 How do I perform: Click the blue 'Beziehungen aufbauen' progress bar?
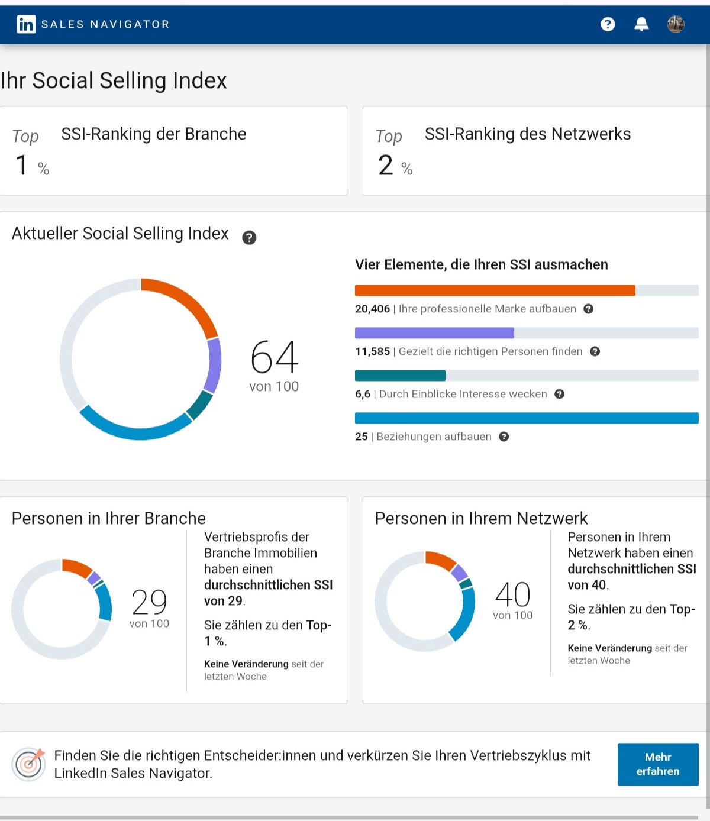[x=527, y=418]
